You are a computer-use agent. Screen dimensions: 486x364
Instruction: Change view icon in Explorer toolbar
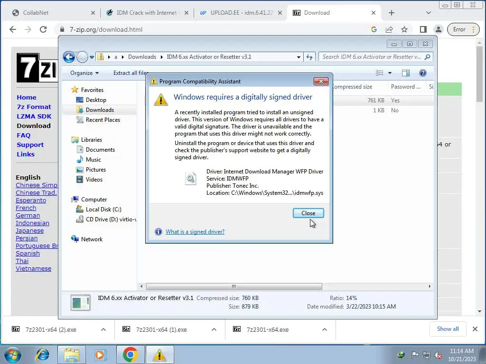[x=379, y=73]
